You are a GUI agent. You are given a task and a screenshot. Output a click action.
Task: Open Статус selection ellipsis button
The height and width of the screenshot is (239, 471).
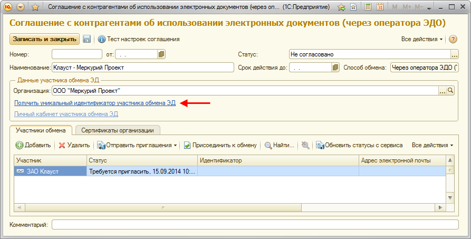click(455, 54)
